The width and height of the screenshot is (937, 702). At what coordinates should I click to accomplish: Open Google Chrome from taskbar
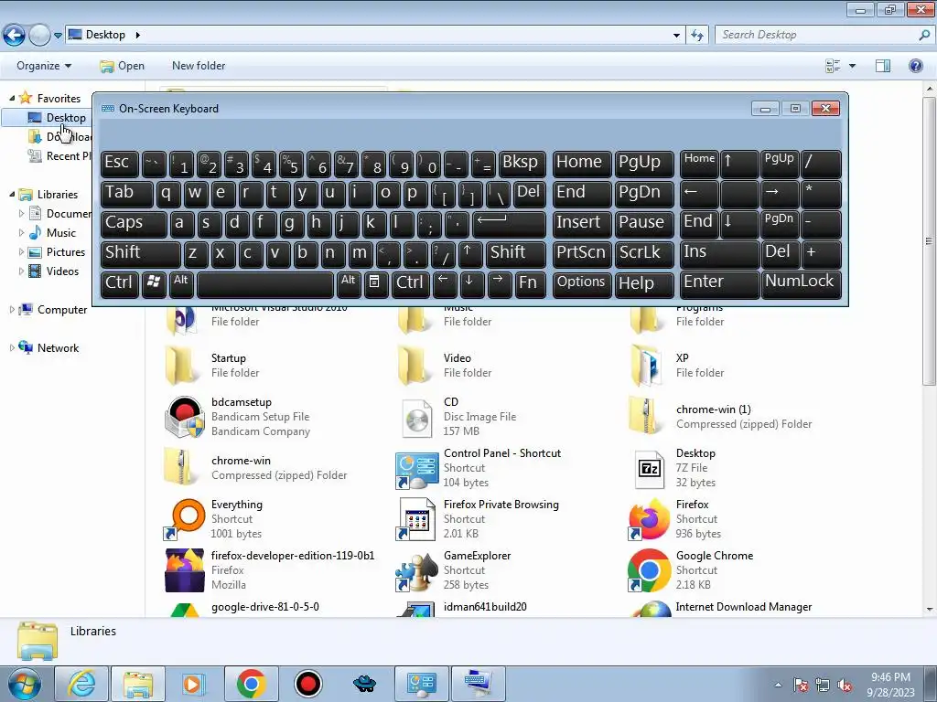coord(252,684)
